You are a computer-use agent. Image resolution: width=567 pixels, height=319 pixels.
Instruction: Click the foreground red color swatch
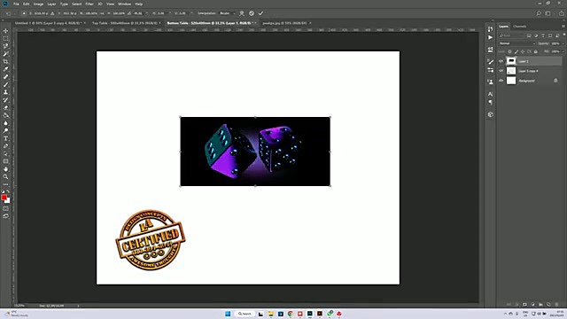4,198
